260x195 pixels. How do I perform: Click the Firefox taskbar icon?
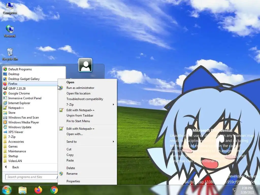[38, 190]
